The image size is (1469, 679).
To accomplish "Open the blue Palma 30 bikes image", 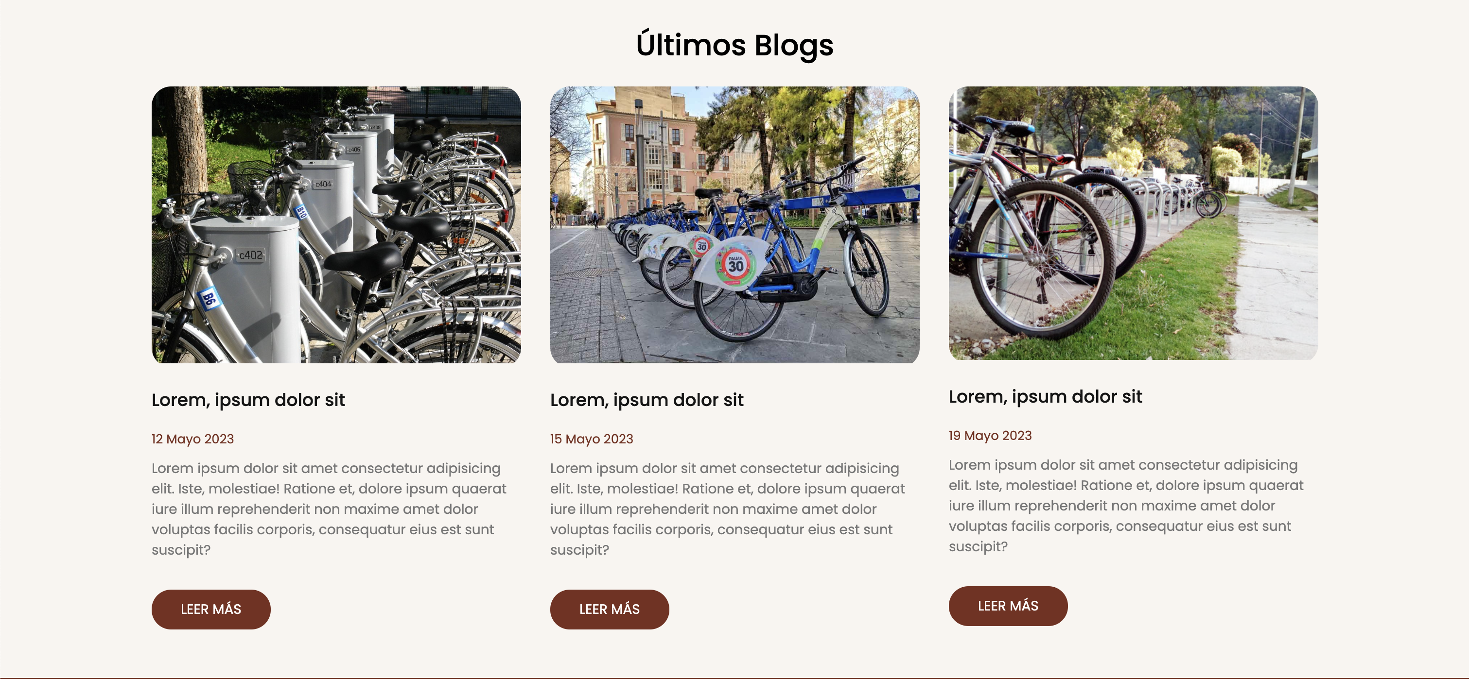I will coord(734,224).
